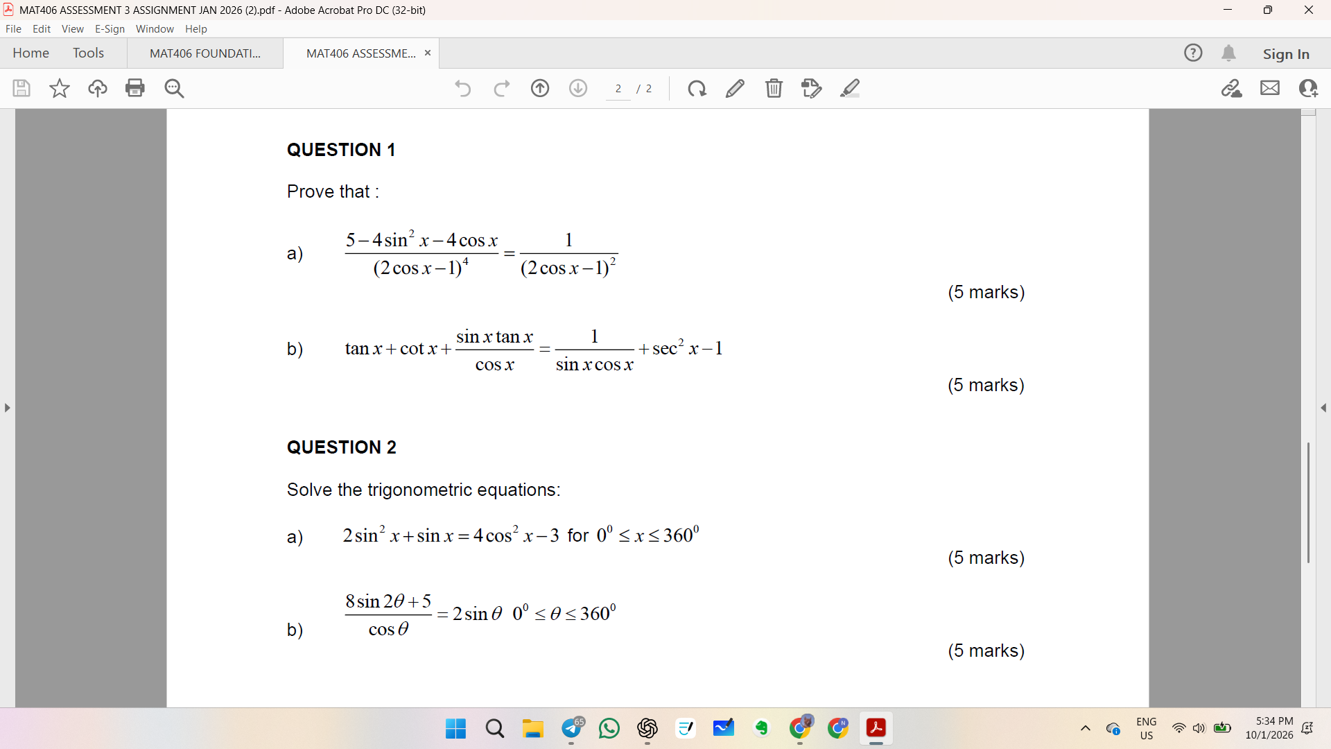The width and height of the screenshot is (1331, 749).
Task: Print the assignment PDF
Action: pyautogui.click(x=135, y=88)
